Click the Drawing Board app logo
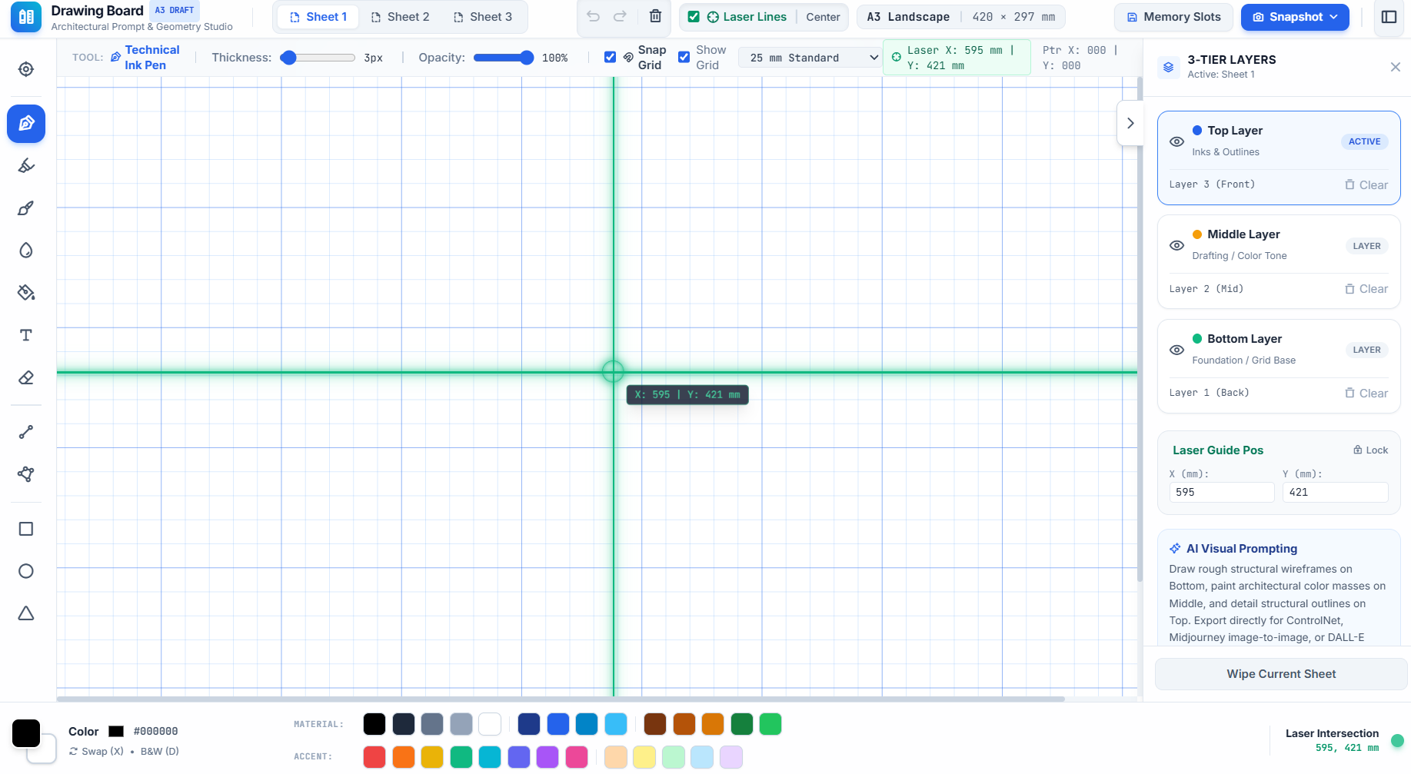Image resolution: width=1411 pixels, height=774 pixels. (26, 17)
